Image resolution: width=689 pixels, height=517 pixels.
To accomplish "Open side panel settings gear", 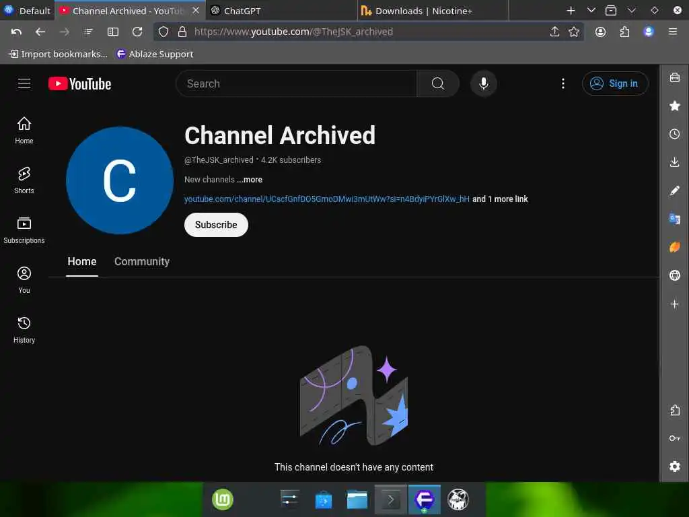I will (674, 467).
